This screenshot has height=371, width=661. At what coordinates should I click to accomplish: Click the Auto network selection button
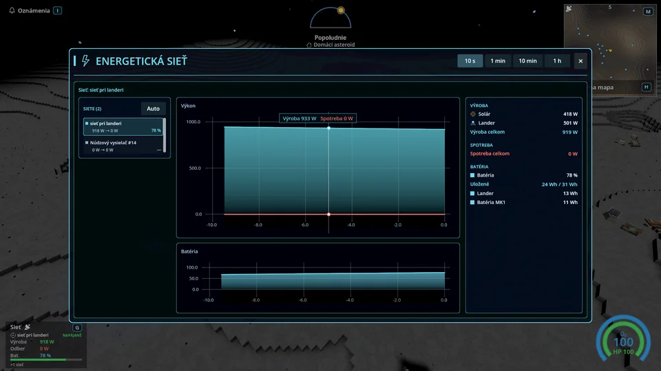coord(153,109)
